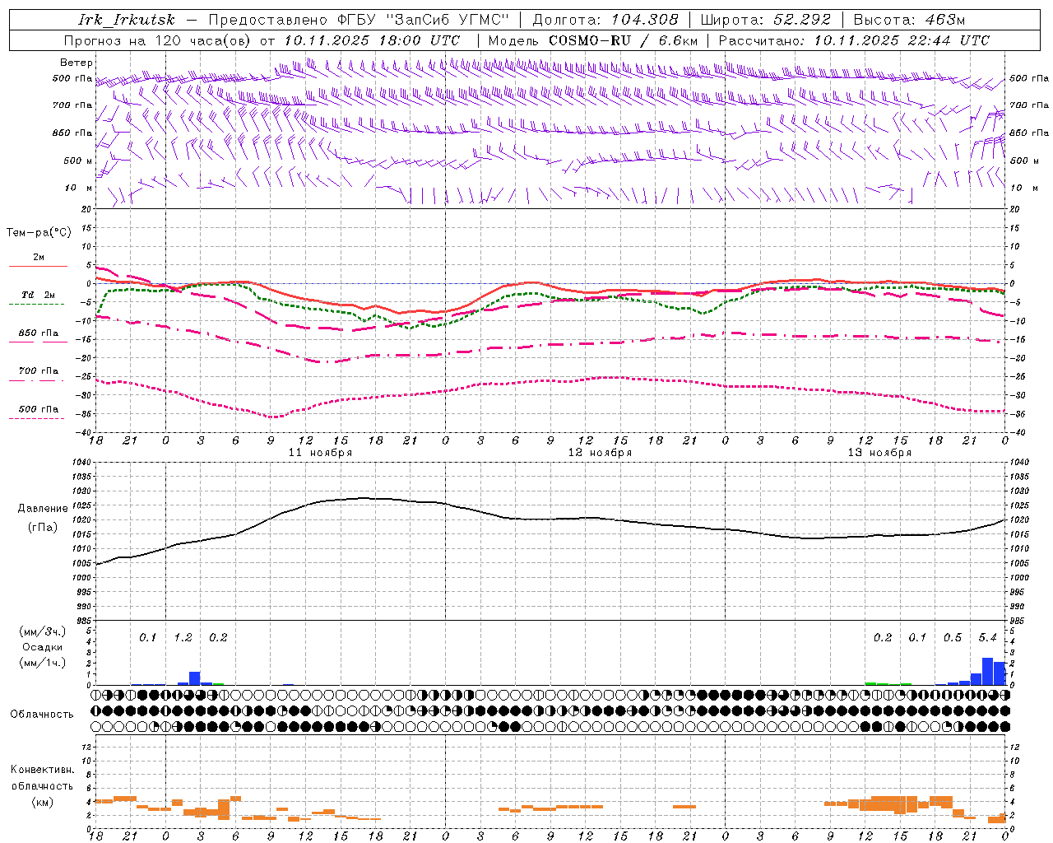Image resolution: width=1053 pixels, height=843 pixels.
Task: Select the provider text "ЗапСиб УГМС"
Action: point(448,20)
